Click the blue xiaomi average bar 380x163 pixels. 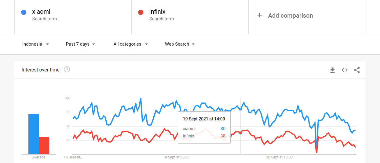click(x=34, y=134)
